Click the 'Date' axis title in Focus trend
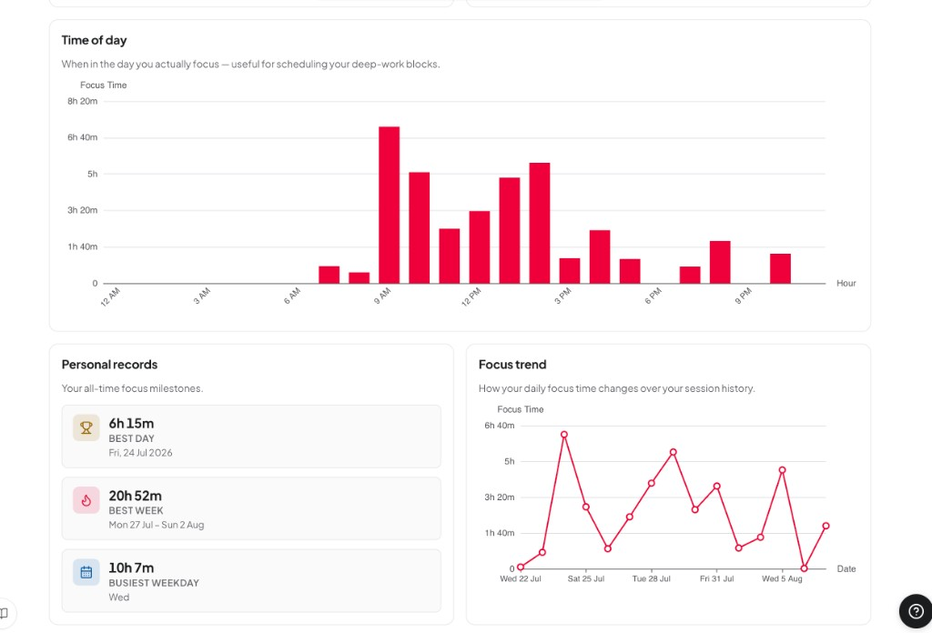 pos(846,568)
